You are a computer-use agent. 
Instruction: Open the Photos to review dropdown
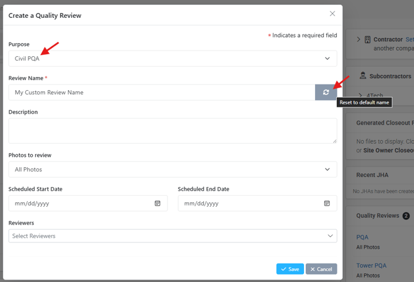tap(172, 170)
